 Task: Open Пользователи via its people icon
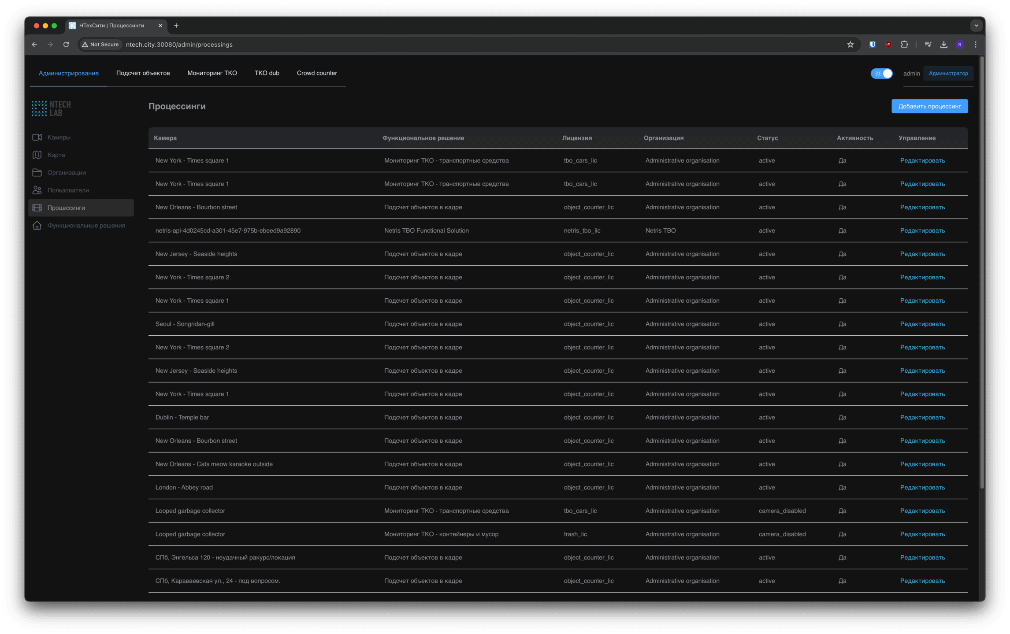(x=37, y=190)
